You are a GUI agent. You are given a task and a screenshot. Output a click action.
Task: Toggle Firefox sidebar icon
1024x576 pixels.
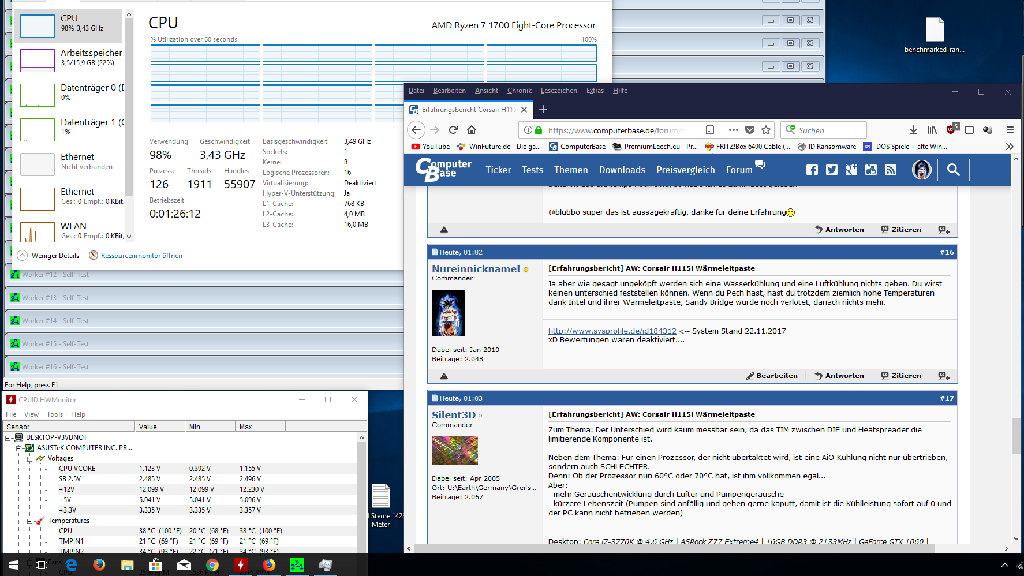tap(969, 130)
